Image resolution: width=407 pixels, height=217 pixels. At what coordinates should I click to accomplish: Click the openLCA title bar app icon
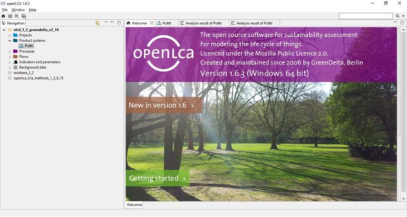pyautogui.click(x=3, y=3)
